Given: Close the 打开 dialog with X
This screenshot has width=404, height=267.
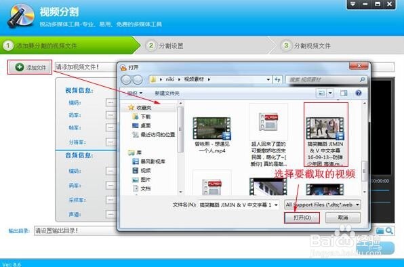Looking at the screenshot, I should (359, 66).
